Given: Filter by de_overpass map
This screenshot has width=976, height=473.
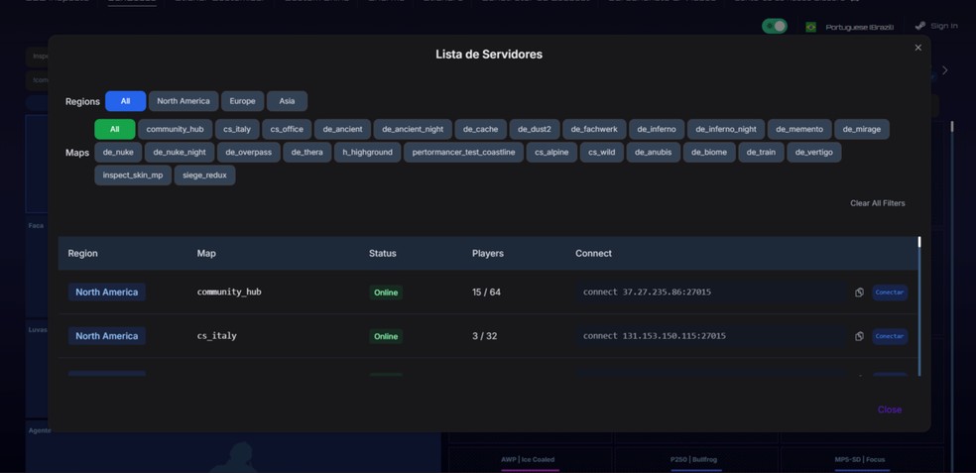Looking at the screenshot, I should [248, 152].
